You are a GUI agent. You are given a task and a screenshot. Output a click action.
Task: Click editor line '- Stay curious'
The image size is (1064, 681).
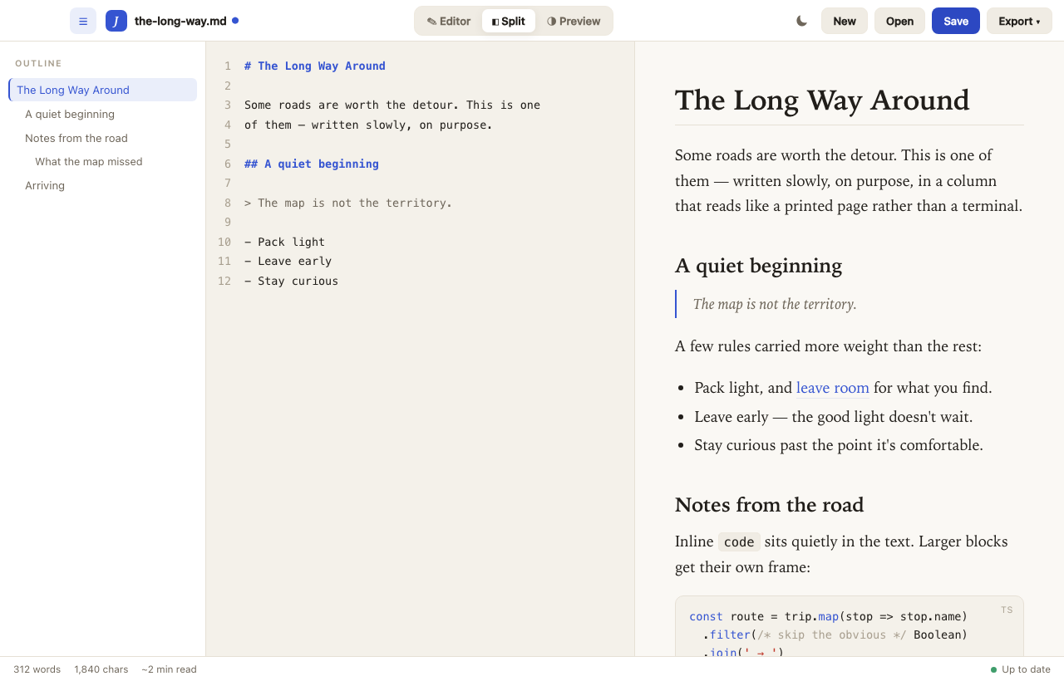[292, 281]
